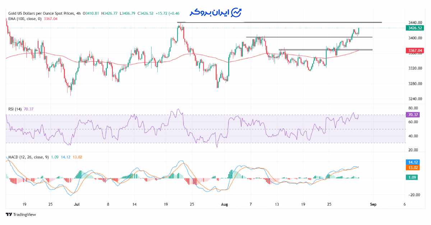Click the Aug label on time axis
Viewport: 431px width, 225px height.
224,204
